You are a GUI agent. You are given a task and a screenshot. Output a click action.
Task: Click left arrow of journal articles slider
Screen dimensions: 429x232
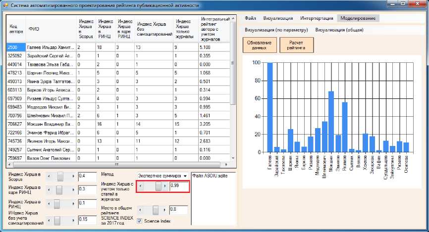[x=140, y=186]
